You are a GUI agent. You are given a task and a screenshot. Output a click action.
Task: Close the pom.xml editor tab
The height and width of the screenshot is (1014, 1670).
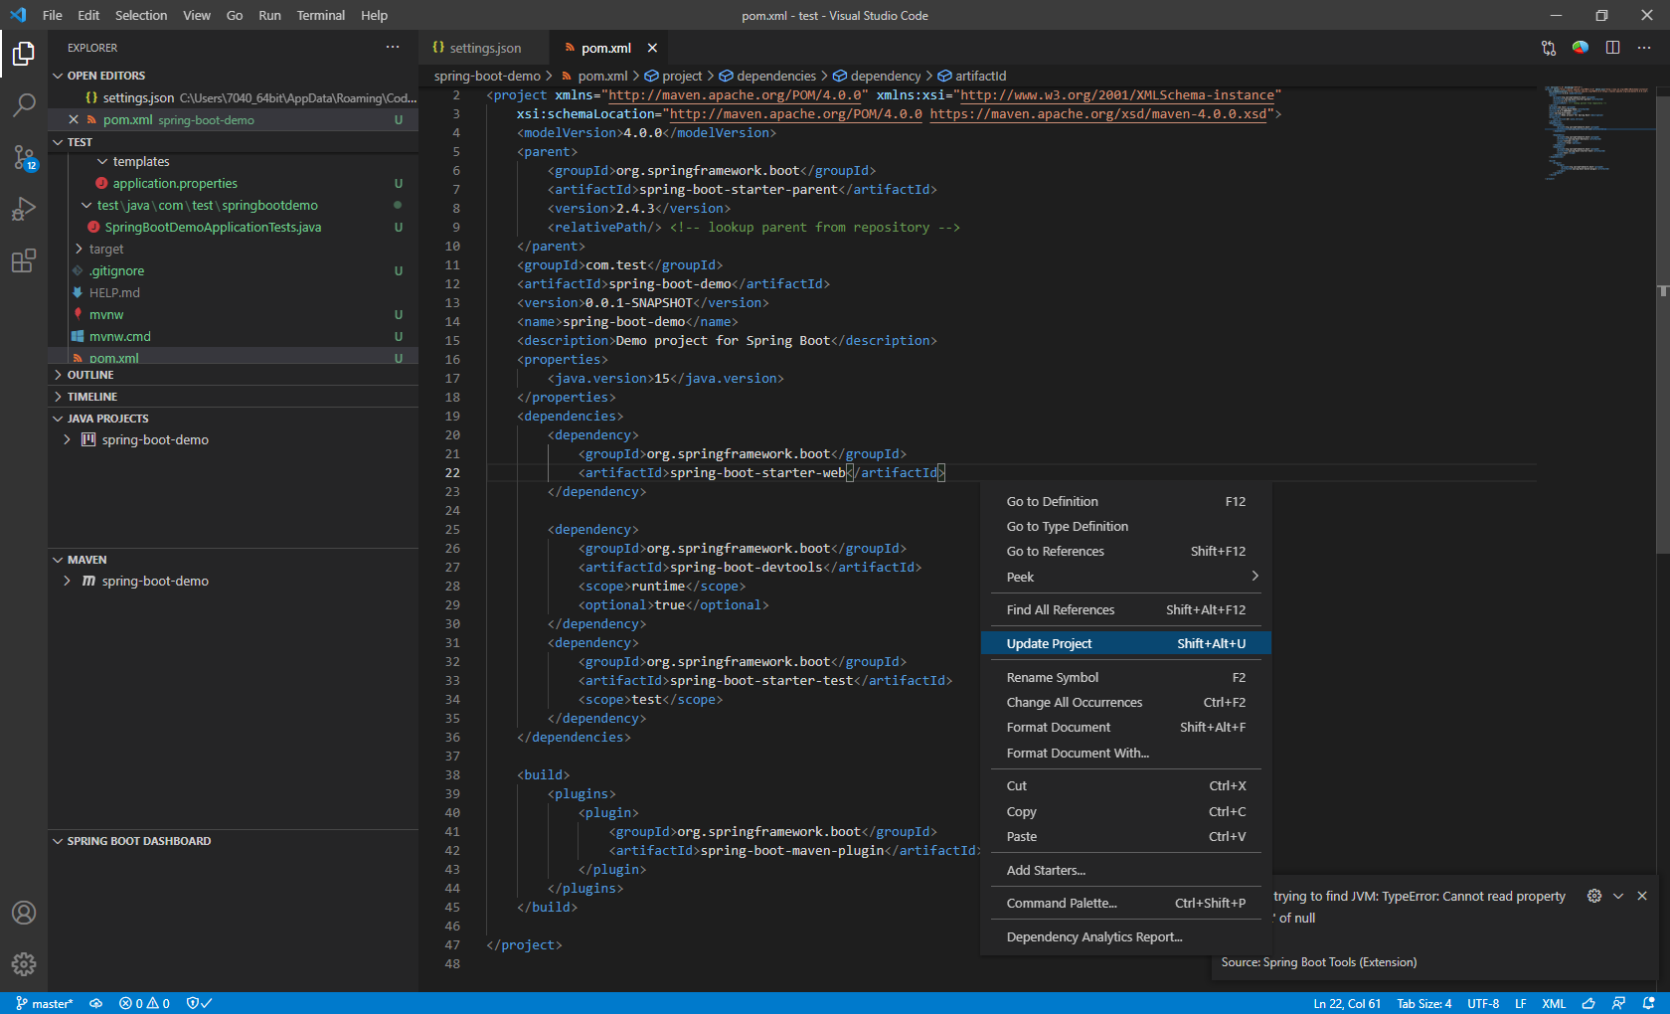(652, 48)
